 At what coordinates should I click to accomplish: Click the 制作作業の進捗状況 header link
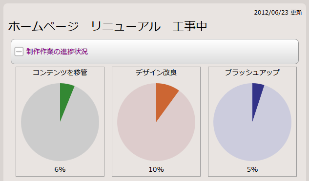coord(57,52)
